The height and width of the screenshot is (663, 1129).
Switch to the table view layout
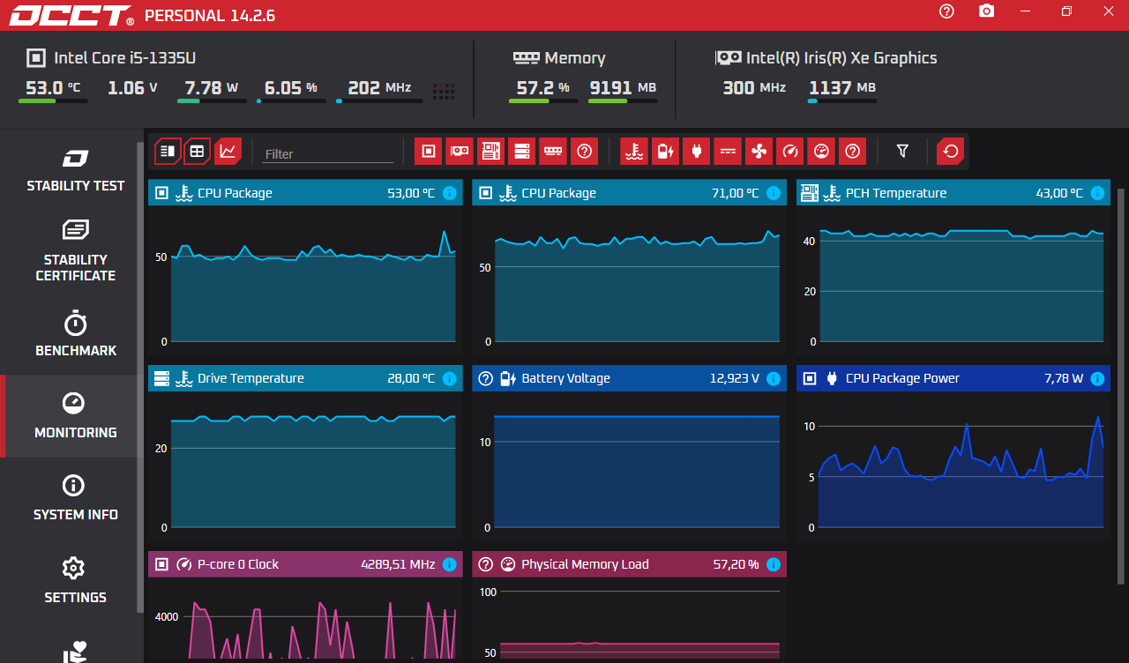pos(198,152)
